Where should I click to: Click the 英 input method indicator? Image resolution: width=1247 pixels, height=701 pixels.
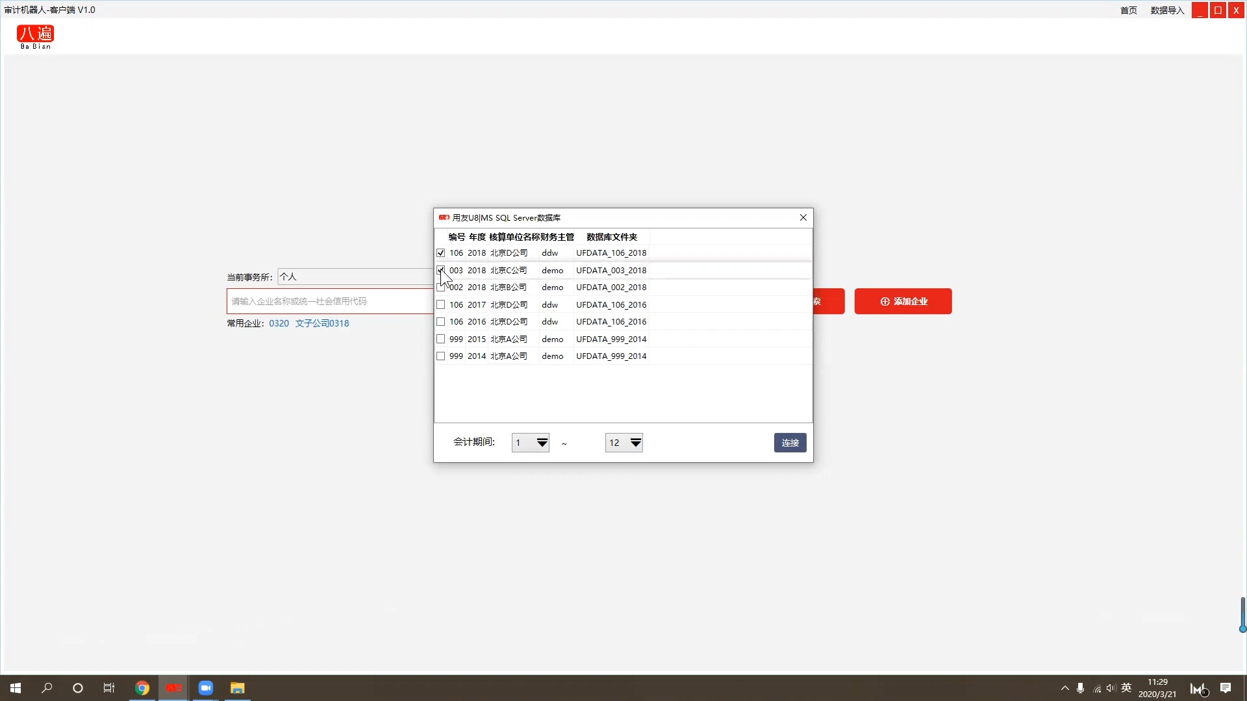(x=1126, y=688)
